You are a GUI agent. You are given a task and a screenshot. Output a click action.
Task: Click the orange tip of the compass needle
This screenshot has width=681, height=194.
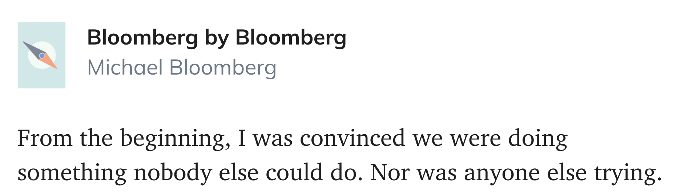tap(53, 66)
